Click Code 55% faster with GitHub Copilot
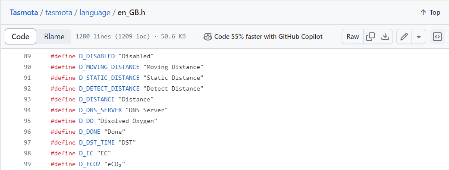Viewport: 449px width, 170px height. coord(268,37)
